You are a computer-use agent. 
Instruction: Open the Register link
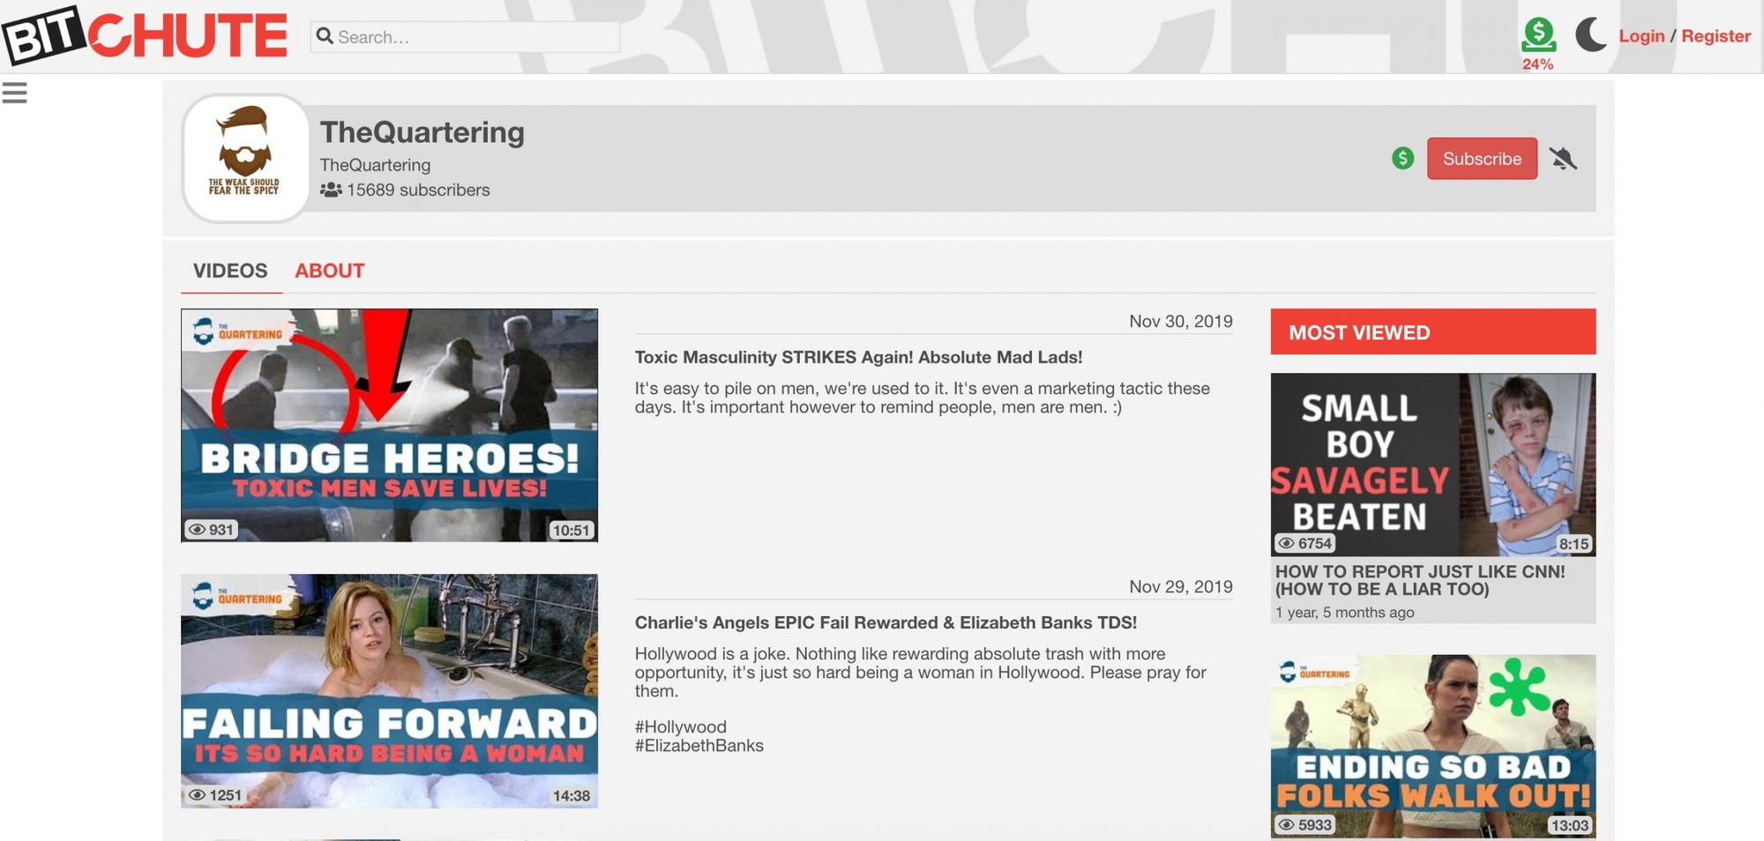(x=1715, y=36)
